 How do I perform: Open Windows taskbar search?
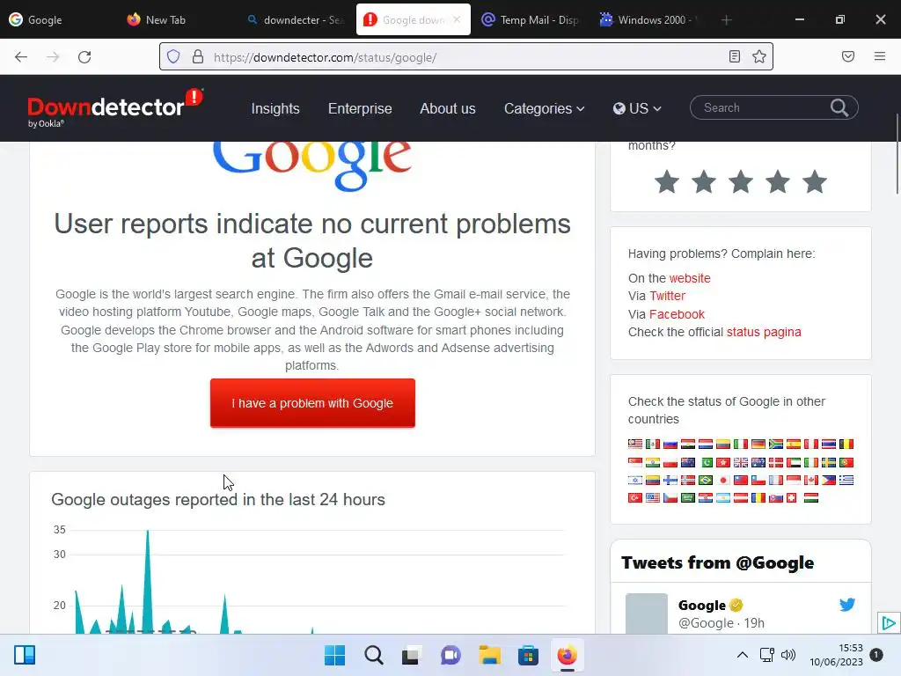point(373,655)
